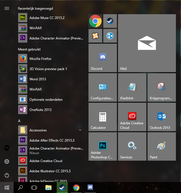The width and height of the screenshot is (181, 193).
Task: Click the Meest gebruikt header
Action: [x=29, y=49]
